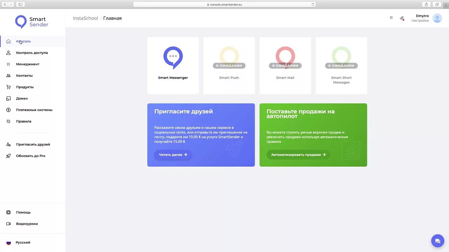Click the Помощь lifebuoy icon
This screenshot has width=449, height=252.
(8, 212)
